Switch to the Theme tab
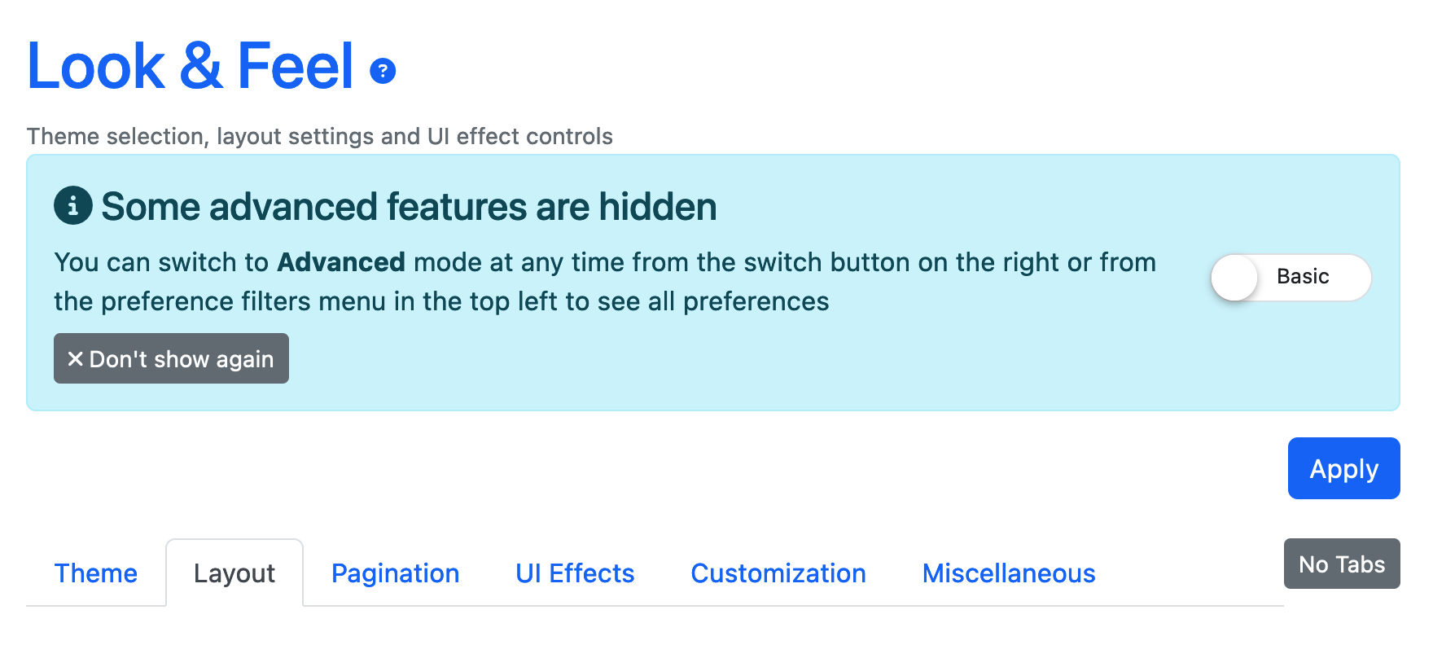This screenshot has height=645, width=1433. (96, 573)
